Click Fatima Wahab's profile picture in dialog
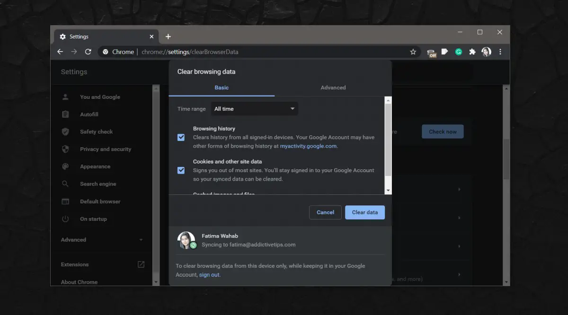Image resolution: width=568 pixels, height=315 pixels. (x=186, y=240)
